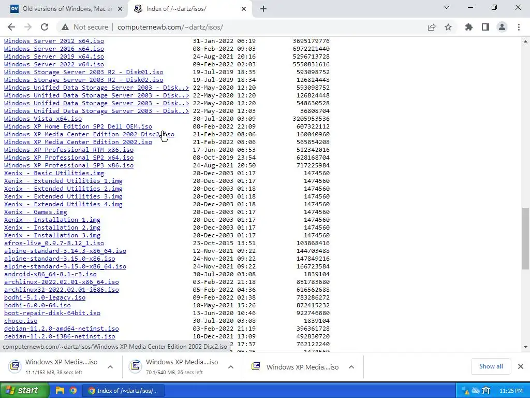The image size is (530, 398).
Task: Click the scrollbar down arrow
Action: [x=525, y=347]
